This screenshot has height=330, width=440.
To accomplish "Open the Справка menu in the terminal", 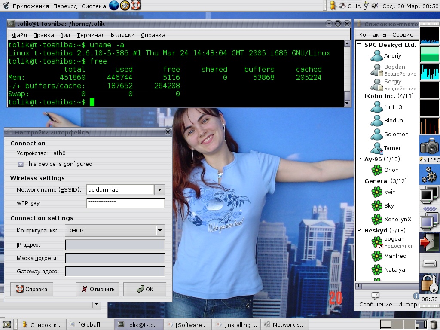I will [153, 35].
